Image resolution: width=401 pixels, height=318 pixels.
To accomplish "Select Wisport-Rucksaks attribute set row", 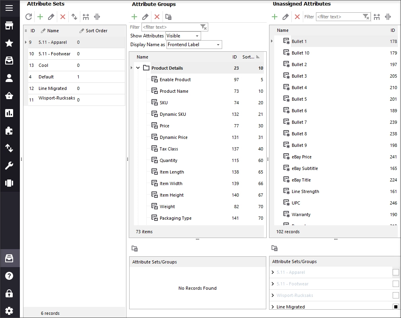I will (76, 99).
